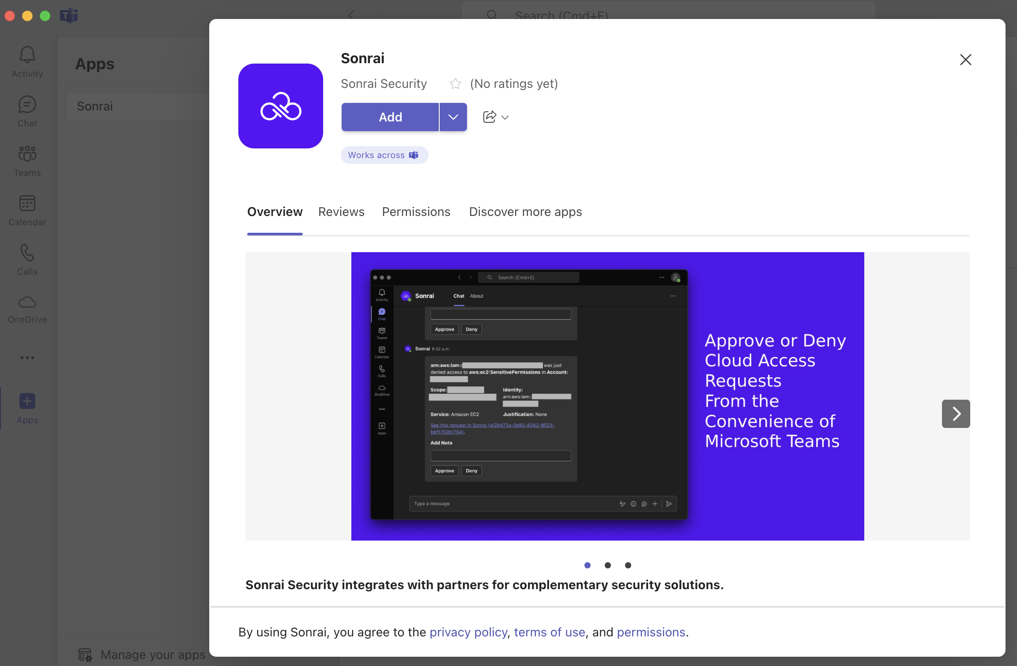
Task: Open the OneDrive cloud icon
Action: [27, 302]
